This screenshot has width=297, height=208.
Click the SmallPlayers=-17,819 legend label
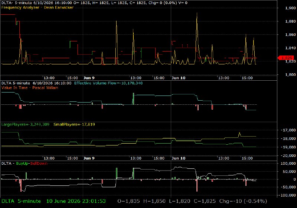point(74,124)
